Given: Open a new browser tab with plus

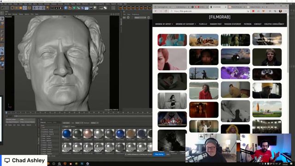Looking at the screenshot, I should pyautogui.click(x=266, y=7).
